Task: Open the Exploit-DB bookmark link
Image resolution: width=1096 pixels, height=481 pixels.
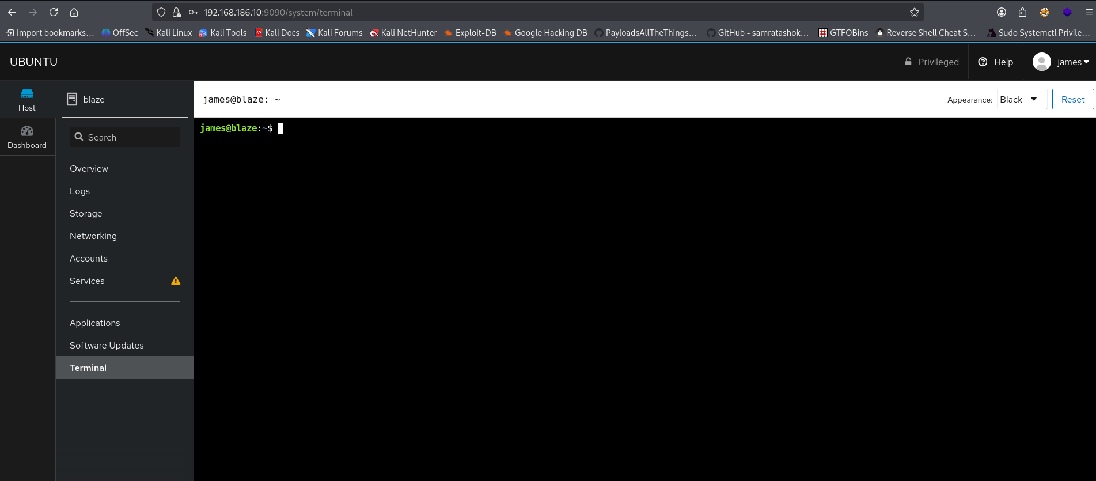Action: (470, 33)
